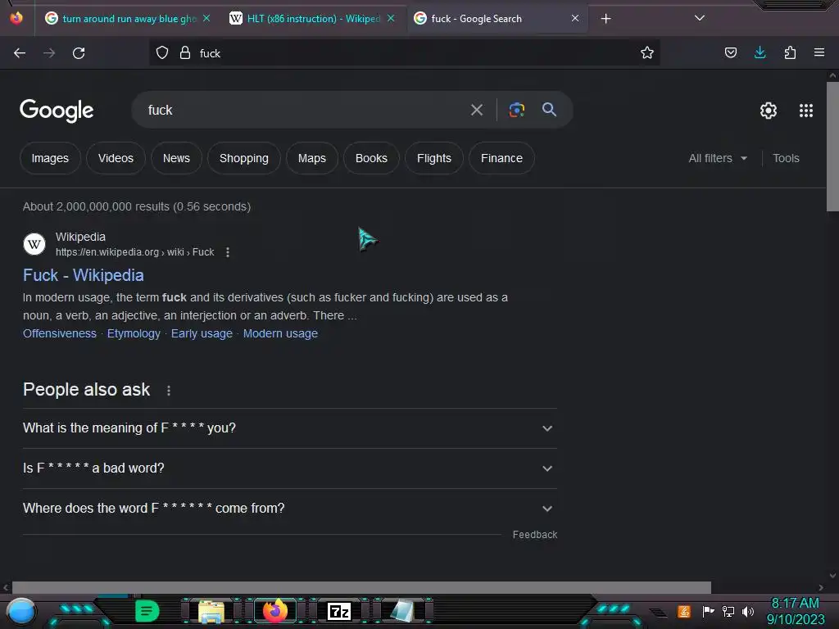This screenshot has width=839, height=629.
Task: Click the horizontal page scrollbar
Action: [x=361, y=587]
